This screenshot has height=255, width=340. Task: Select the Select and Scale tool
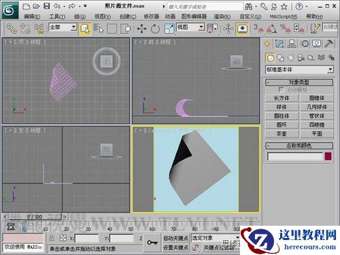point(169,29)
